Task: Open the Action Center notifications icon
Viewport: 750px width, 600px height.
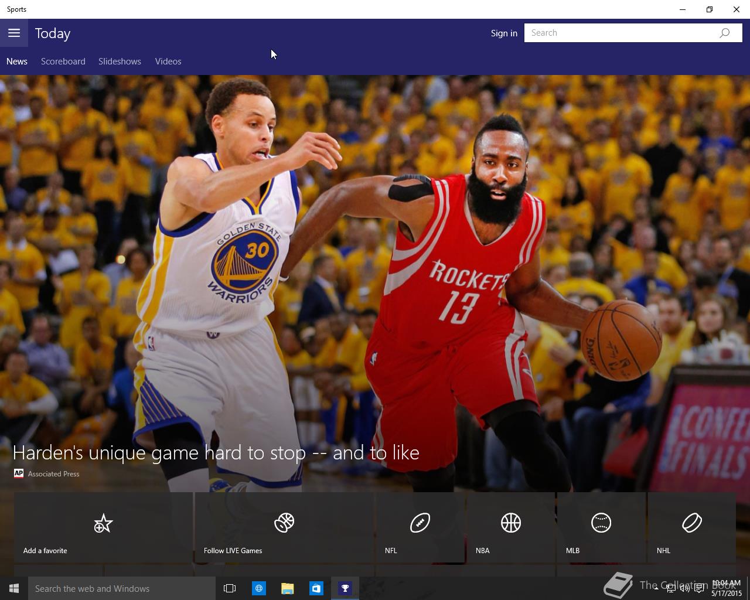Action: [699, 588]
